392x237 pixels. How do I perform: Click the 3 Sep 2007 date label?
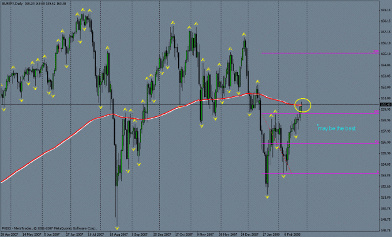coord(139,234)
